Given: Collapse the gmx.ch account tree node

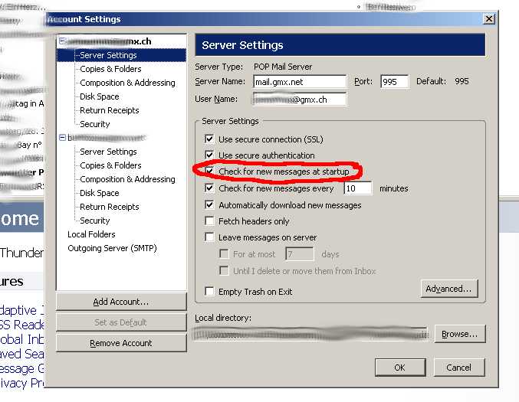Looking at the screenshot, I should pos(62,41).
